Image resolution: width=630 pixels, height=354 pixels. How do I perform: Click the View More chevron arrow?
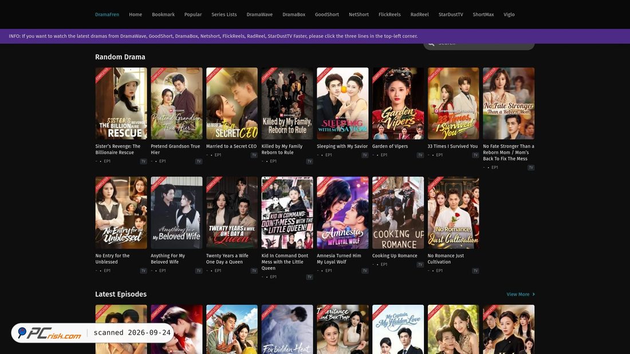[x=534, y=294]
